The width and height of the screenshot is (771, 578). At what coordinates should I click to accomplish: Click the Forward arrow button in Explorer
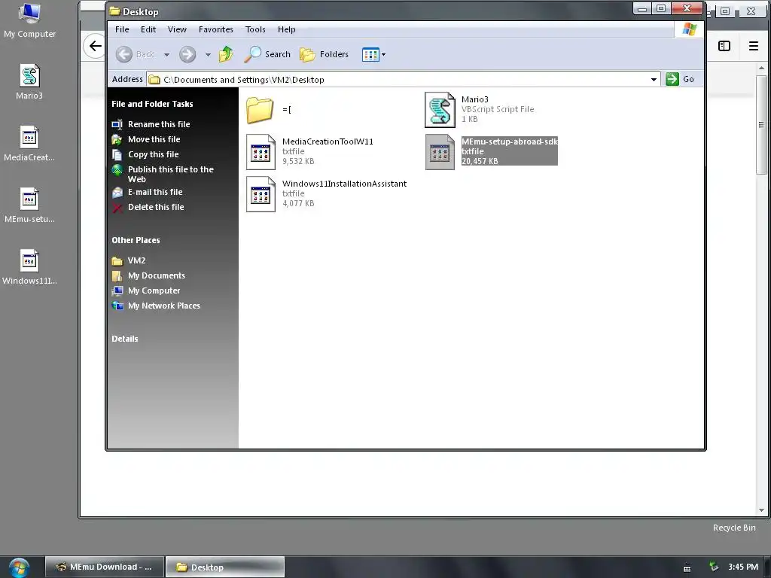coord(187,54)
